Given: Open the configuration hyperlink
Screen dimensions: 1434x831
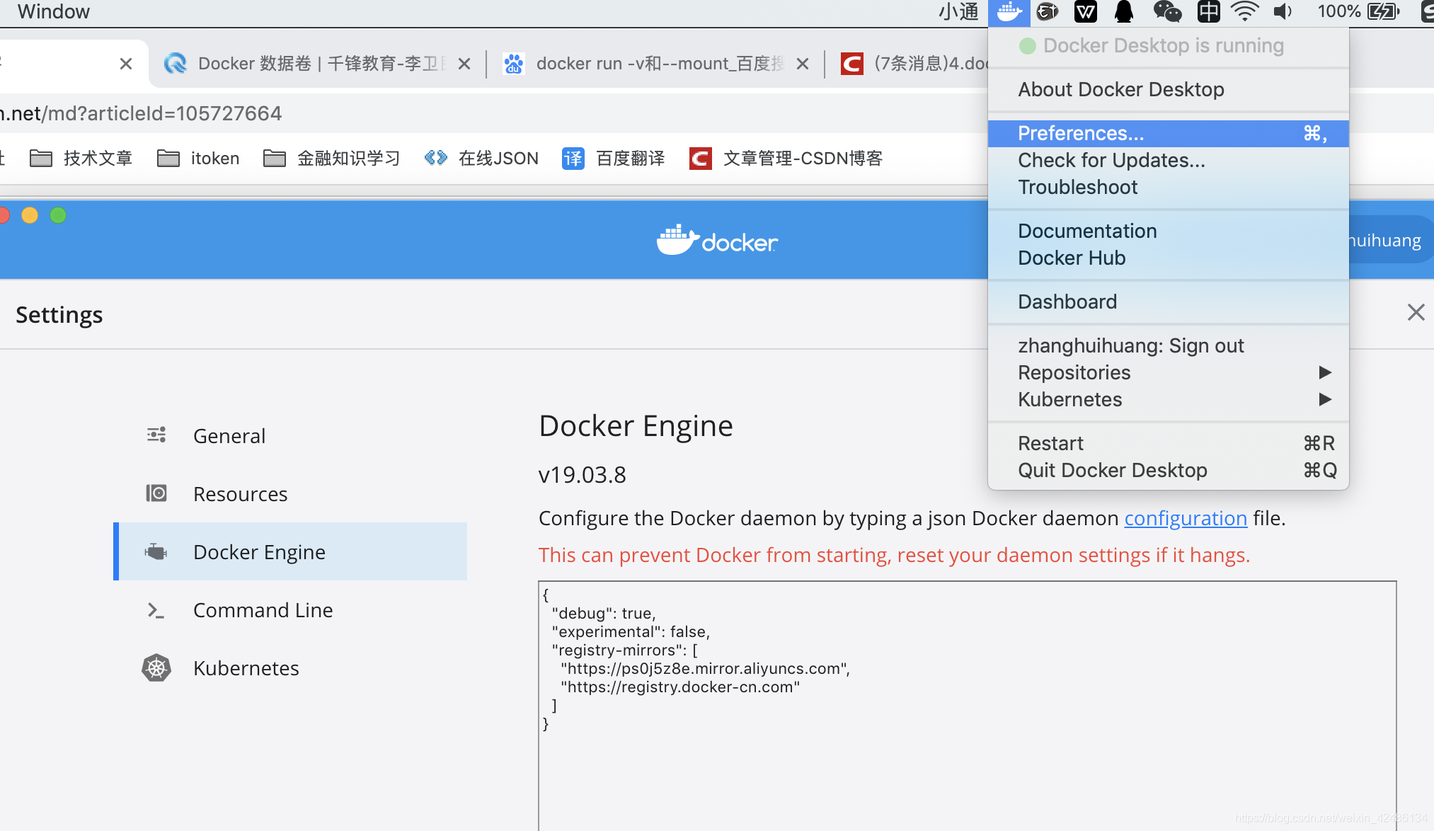Looking at the screenshot, I should tap(1186, 518).
